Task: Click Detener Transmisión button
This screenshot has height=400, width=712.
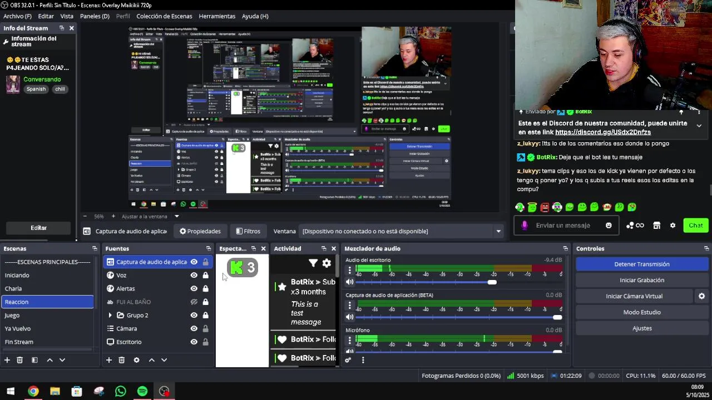Action: (x=642, y=264)
